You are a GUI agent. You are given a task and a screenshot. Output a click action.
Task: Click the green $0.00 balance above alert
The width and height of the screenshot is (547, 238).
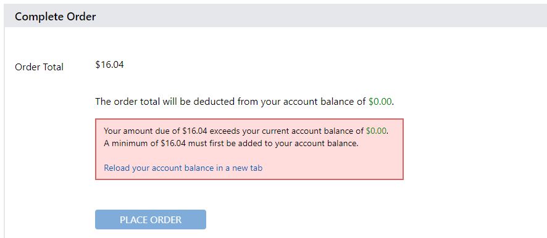[x=380, y=102]
